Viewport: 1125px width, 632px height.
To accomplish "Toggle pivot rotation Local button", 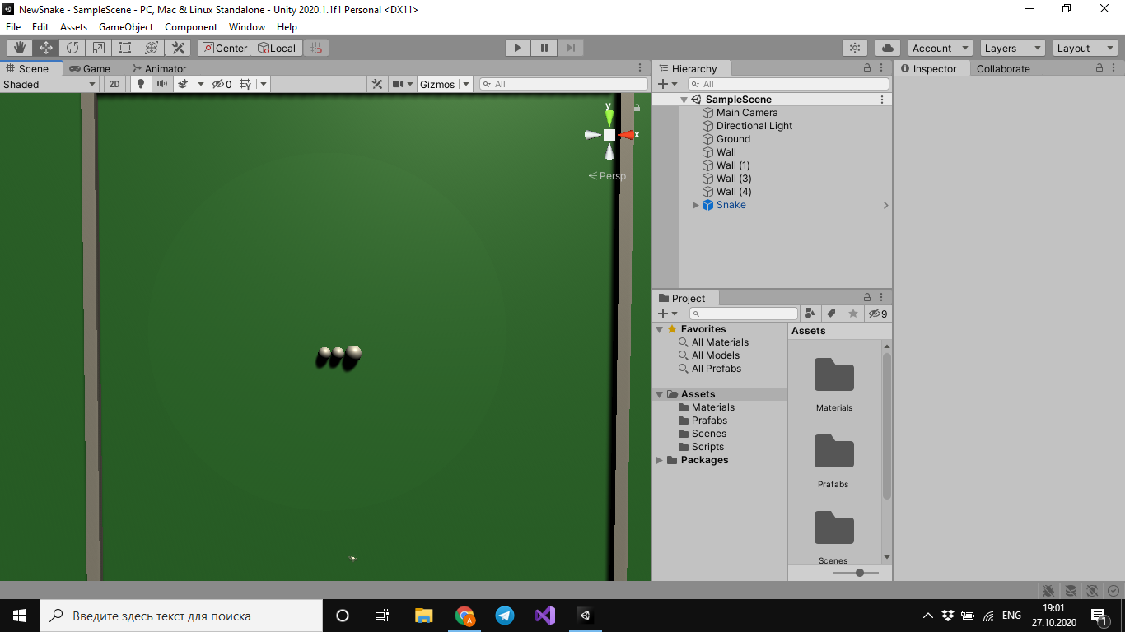I will point(277,48).
